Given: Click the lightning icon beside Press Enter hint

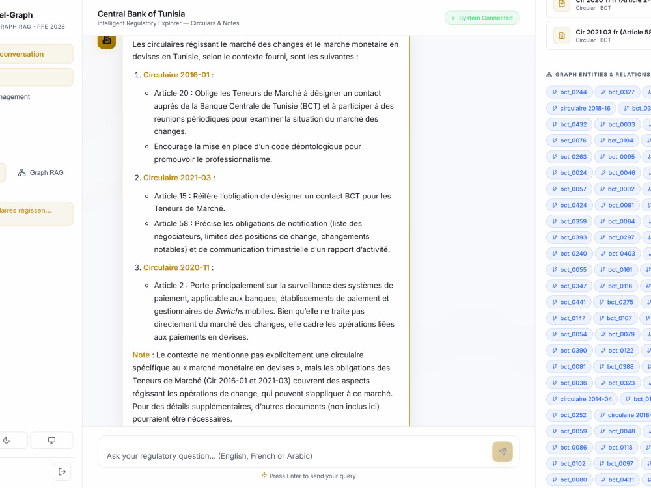Looking at the screenshot, I should [264, 476].
